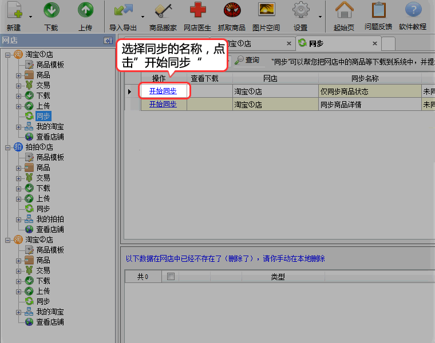The image size is (435, 343).
Task: Select 同步 under 淘宝②店
Action: [43, 301]
